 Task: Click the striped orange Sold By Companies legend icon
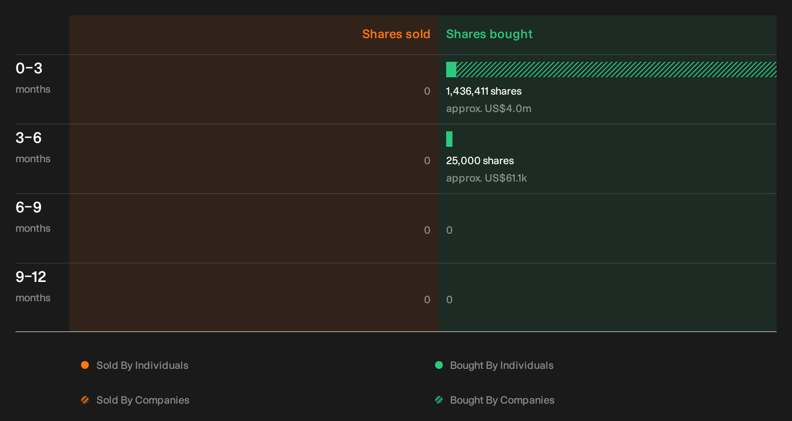(85, 400)
